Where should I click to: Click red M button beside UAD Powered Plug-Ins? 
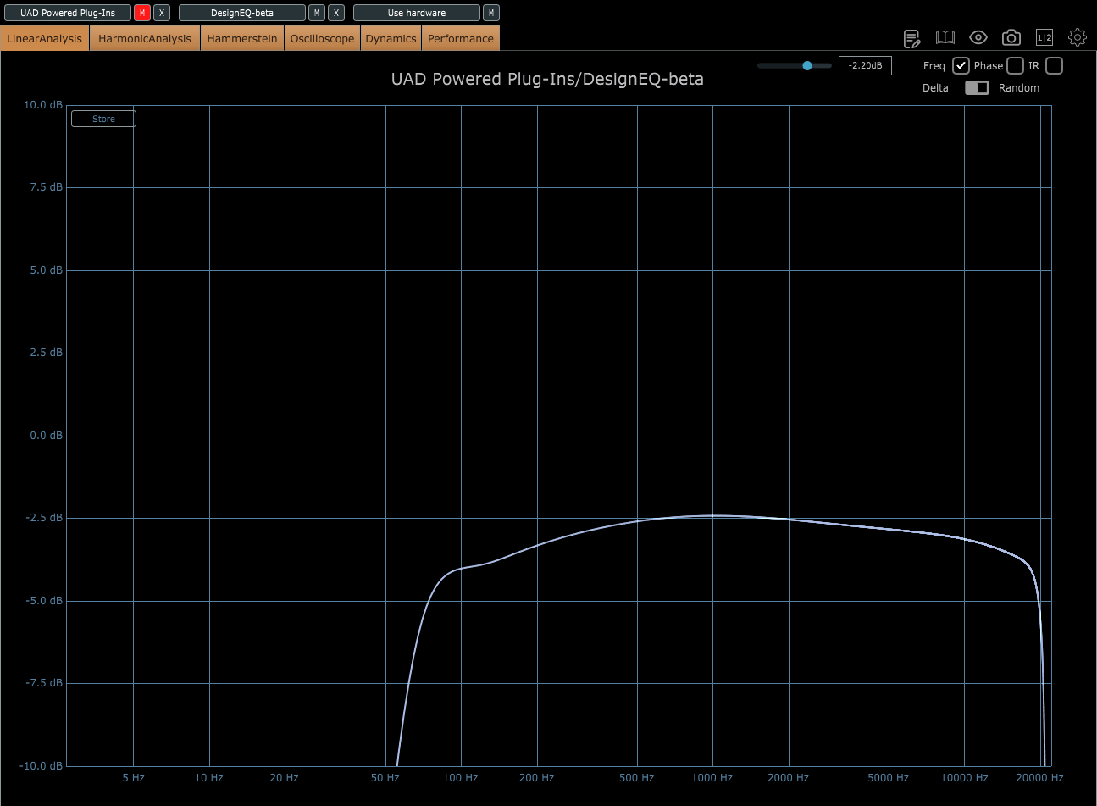click(x=142, y=13)
